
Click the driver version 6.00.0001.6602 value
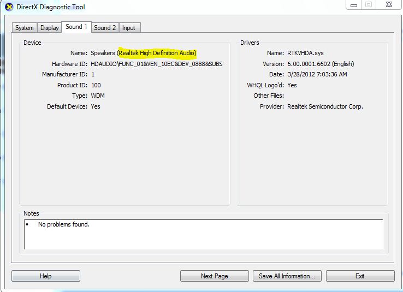(x=321, y=64)
